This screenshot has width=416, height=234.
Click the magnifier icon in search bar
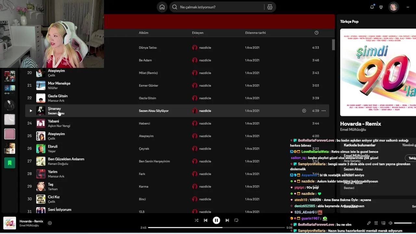pos(175,7)
